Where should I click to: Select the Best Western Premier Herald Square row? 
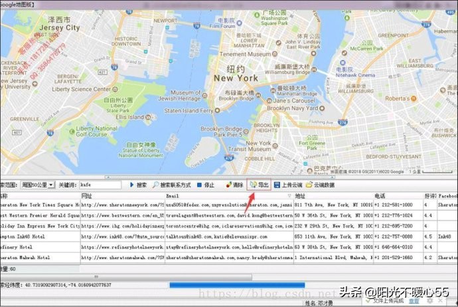[40, 215]
